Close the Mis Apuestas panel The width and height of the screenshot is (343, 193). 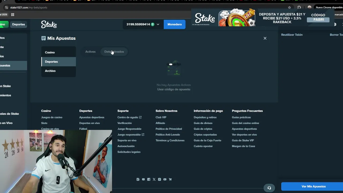coord(265,38)
